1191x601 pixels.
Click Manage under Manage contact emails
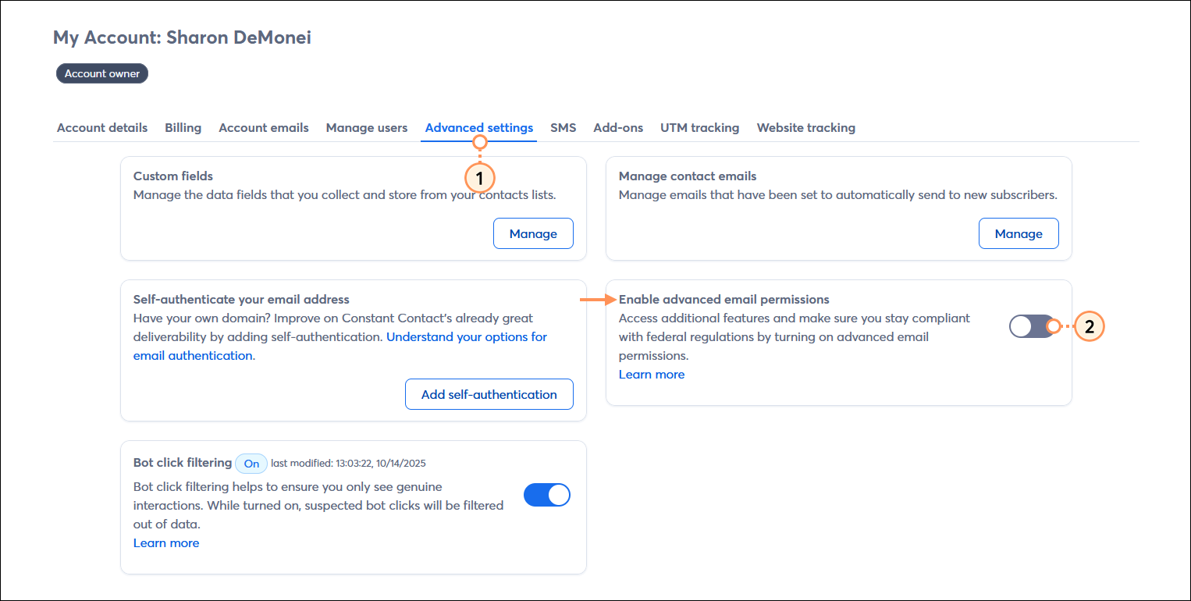tap(1019, 233)
